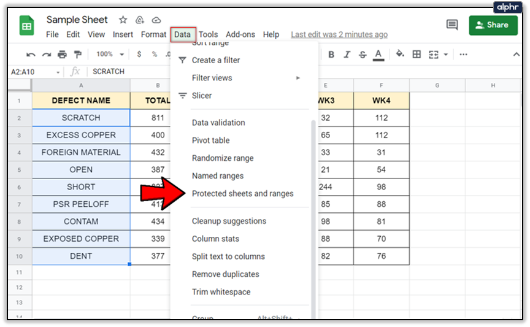Toggle italic formatting

point(347,55)
